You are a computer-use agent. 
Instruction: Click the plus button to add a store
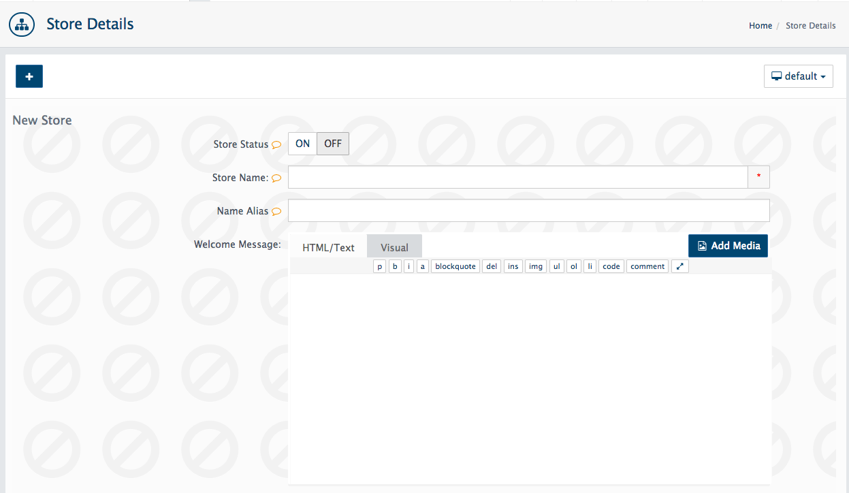(29, 76)
